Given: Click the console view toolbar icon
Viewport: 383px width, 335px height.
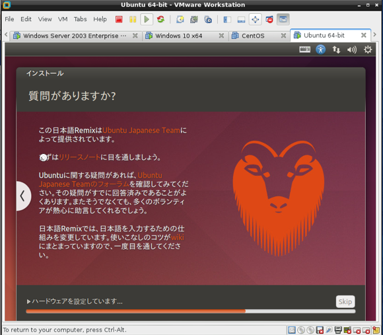Looking at the screenshot, I should click(283, 19).
